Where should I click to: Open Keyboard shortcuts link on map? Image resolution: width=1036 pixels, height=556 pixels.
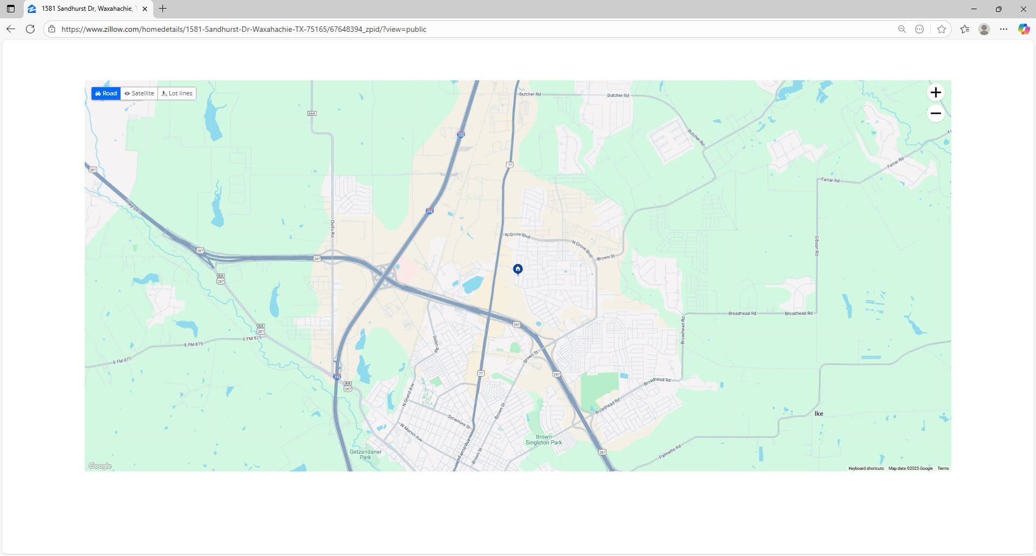[x=865, y=469]
